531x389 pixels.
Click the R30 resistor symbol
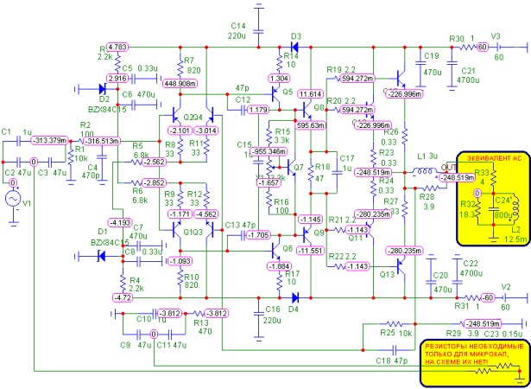(468, 48)
